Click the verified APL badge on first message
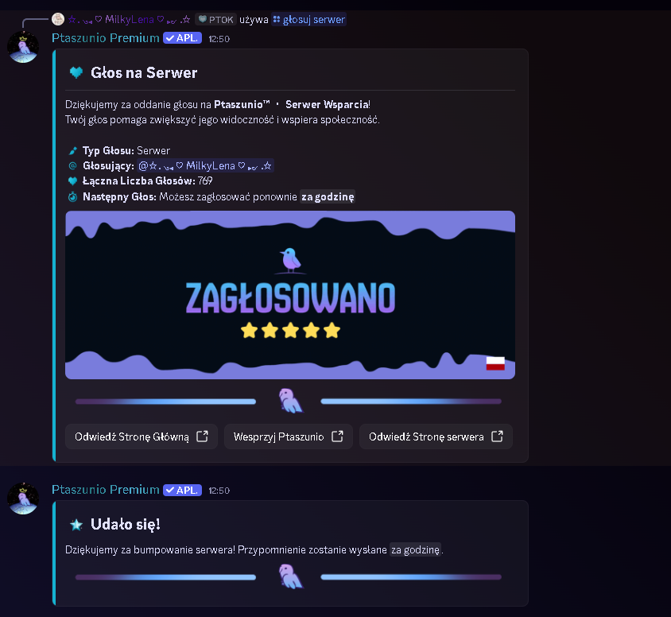 182,38
